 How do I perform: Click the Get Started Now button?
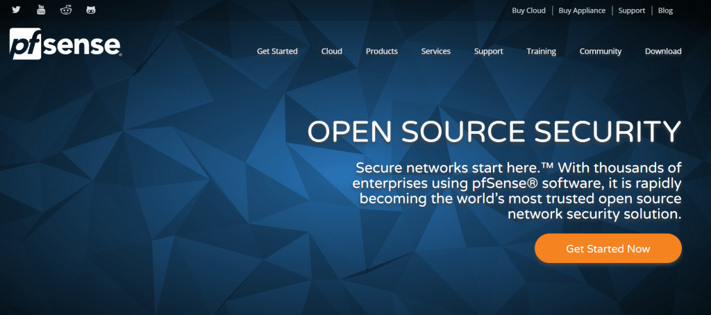click(x=608, y=248)
